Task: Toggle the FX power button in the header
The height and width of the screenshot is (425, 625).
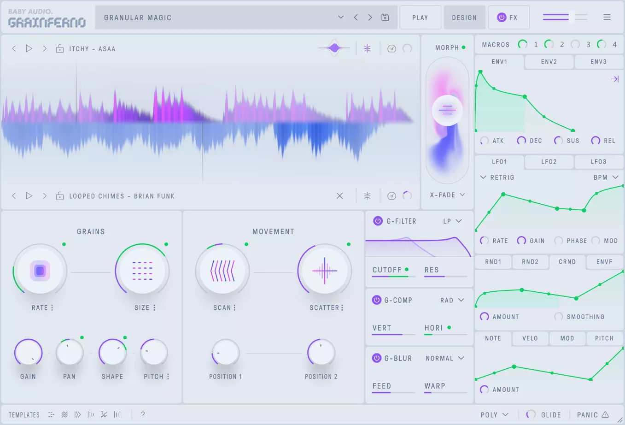Action: 502,17
